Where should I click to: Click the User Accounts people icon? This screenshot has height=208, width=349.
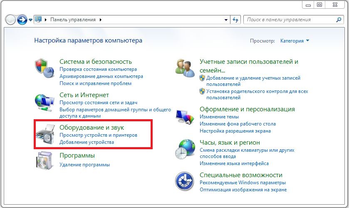[185, 68]
